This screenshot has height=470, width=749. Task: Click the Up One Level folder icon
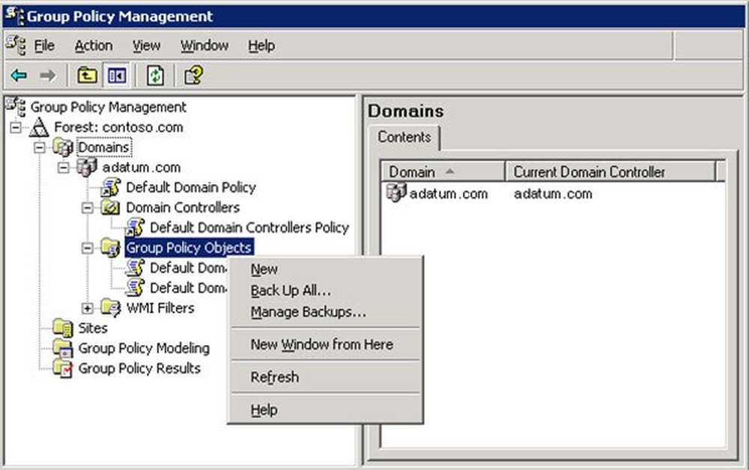click(88, 75)
